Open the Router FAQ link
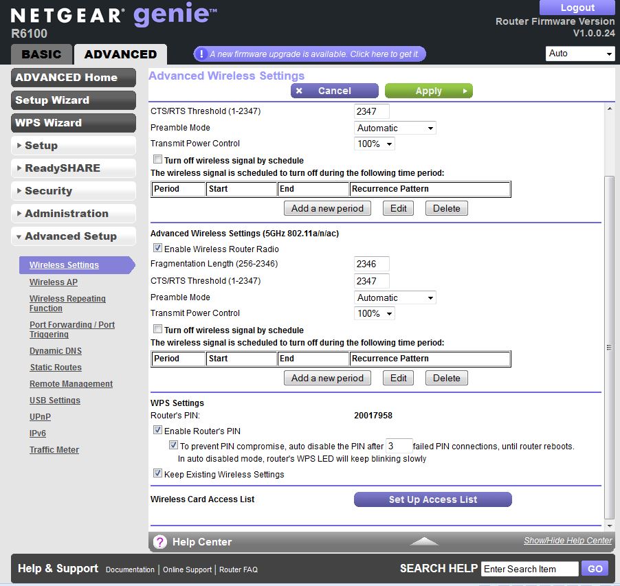Screen dimensions: 620x586 click(x=239, y=570)
